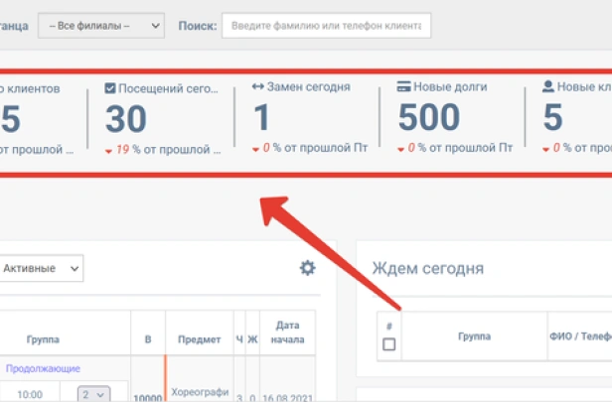Click the person icon beside Новые клиенты
Image resolution: width=612 pixels, height=402 pixels.
coord(547,87)
